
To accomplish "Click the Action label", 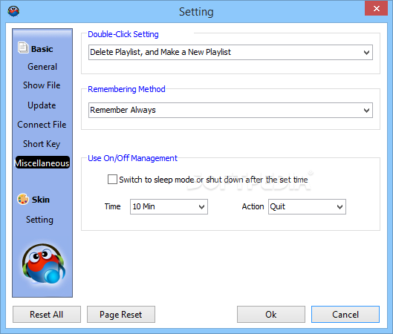I will click(253, 206).
